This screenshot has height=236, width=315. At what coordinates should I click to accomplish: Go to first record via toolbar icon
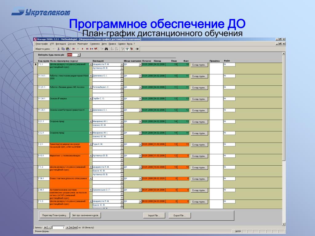point(74,49)
